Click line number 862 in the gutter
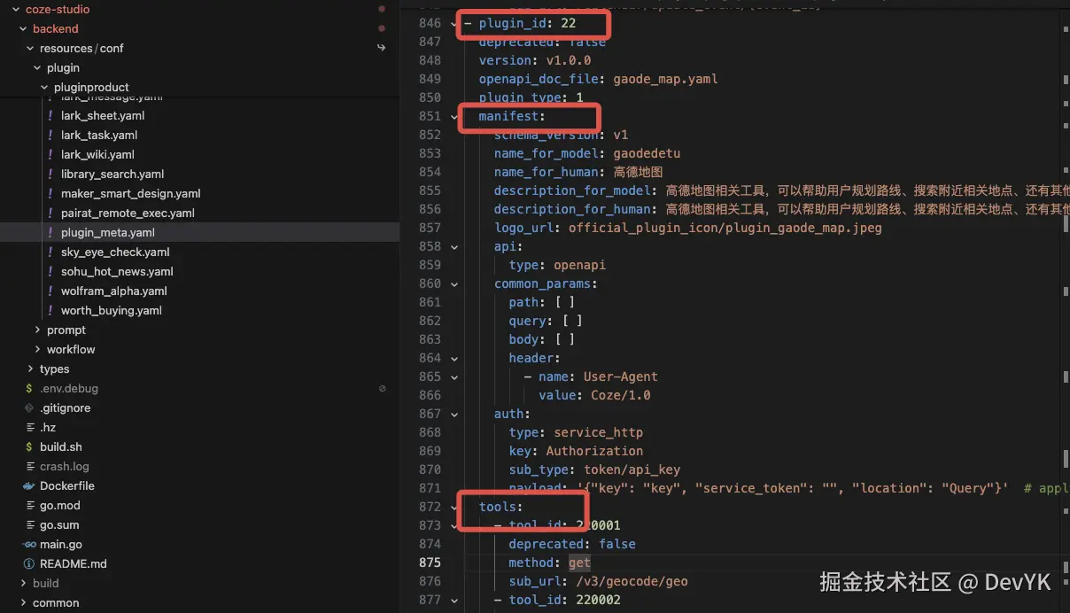 pos(430,321)
